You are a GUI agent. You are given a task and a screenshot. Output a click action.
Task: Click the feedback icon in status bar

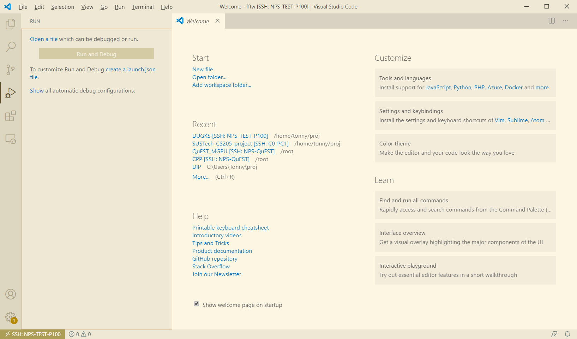tap(554, 334)
